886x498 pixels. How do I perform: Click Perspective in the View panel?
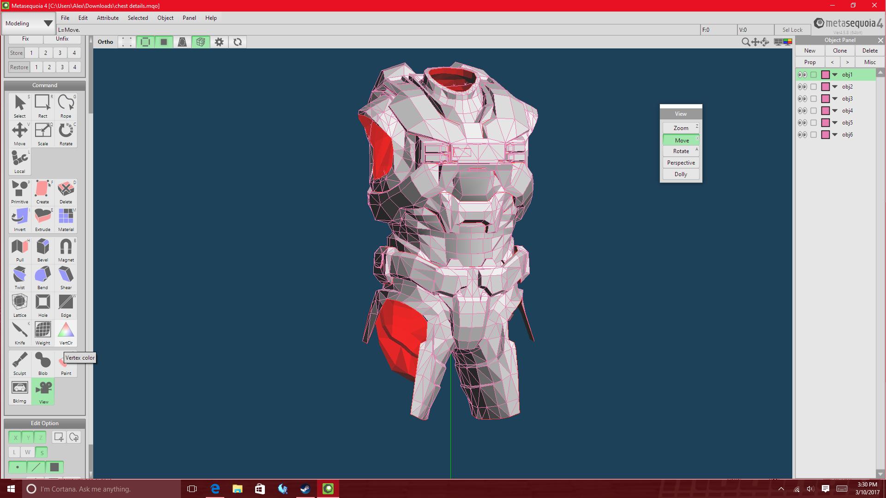pos(681,163)
